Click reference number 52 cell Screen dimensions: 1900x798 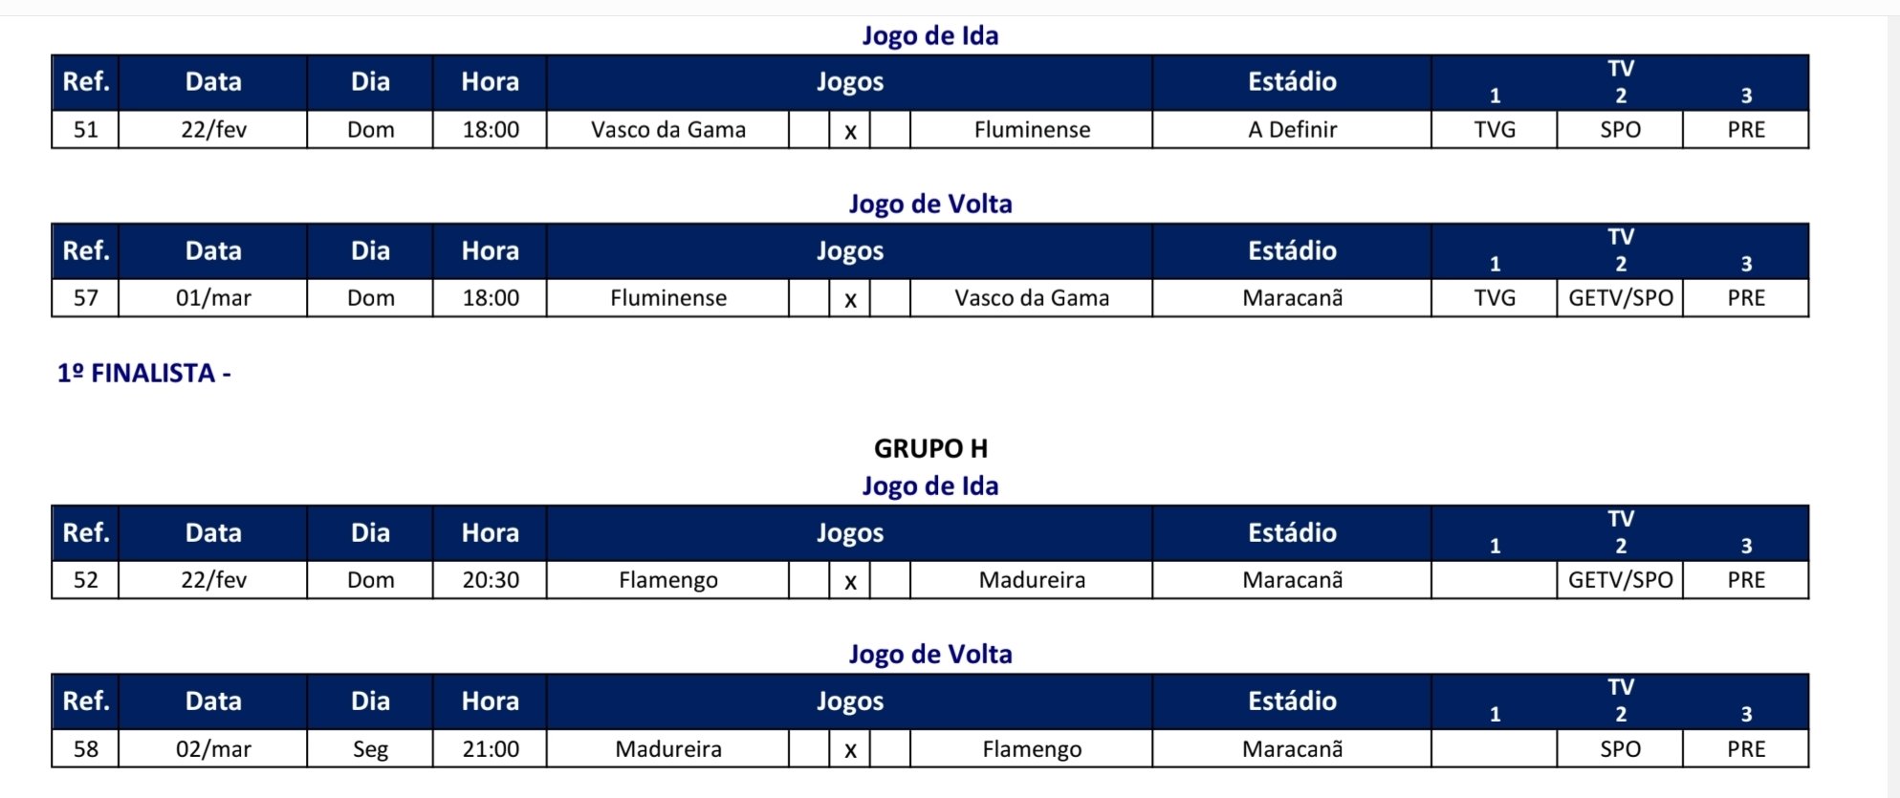click(x=86, y=580)
